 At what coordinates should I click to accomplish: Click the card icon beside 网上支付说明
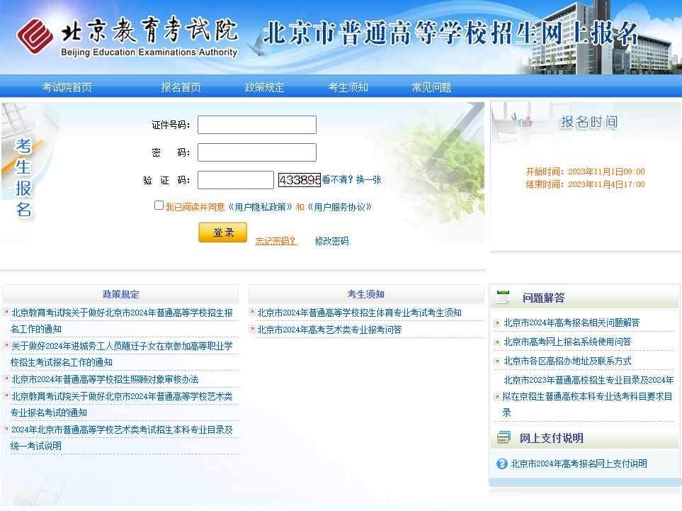pos(504,438)
